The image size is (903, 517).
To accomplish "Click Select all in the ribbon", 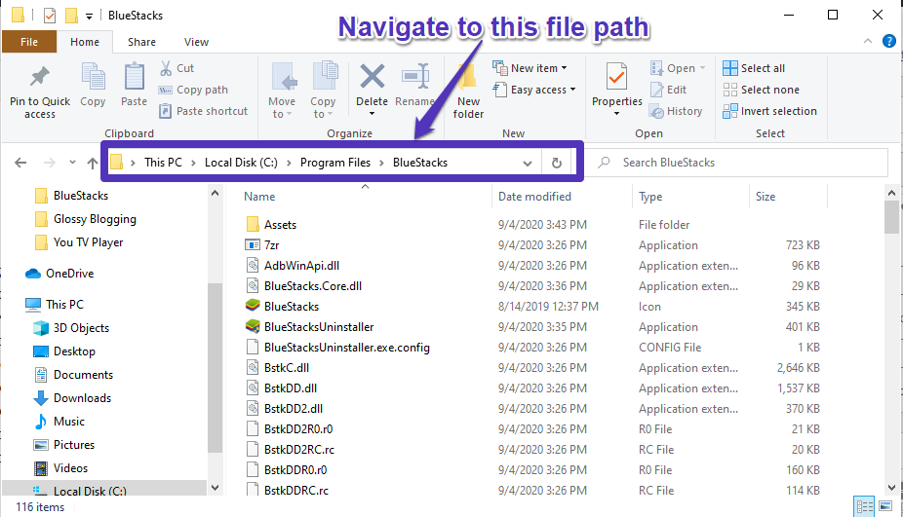I will coord(754,68).
